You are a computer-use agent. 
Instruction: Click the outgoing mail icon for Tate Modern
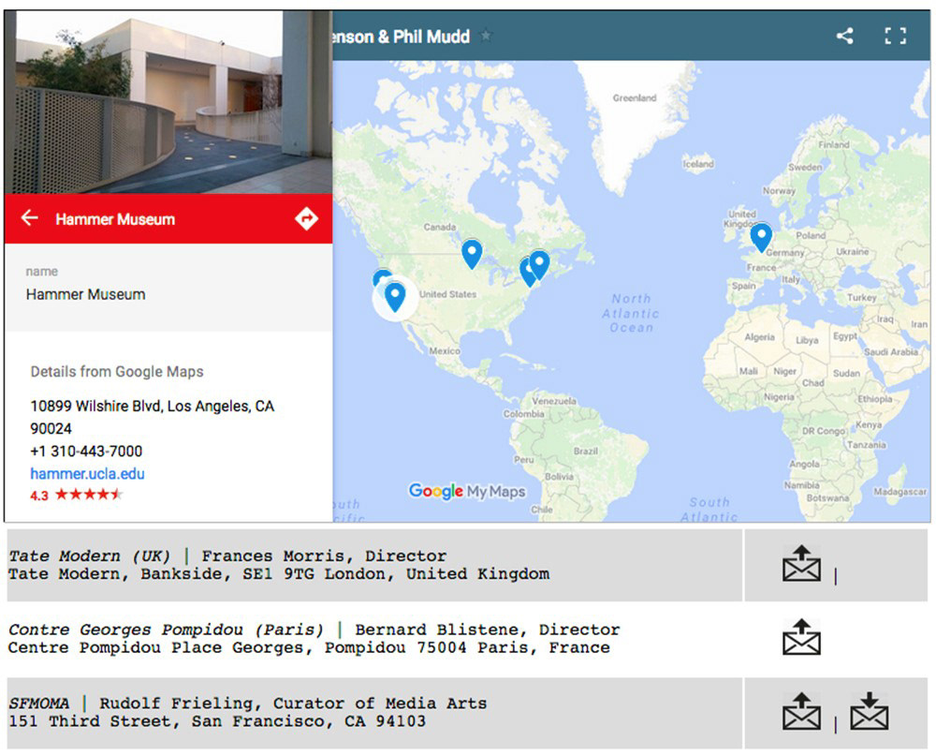click(x=801, y=563)
